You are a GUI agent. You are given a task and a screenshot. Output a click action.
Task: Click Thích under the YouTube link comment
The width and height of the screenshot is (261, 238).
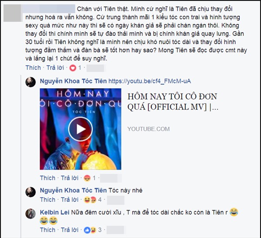coord(47,178)
